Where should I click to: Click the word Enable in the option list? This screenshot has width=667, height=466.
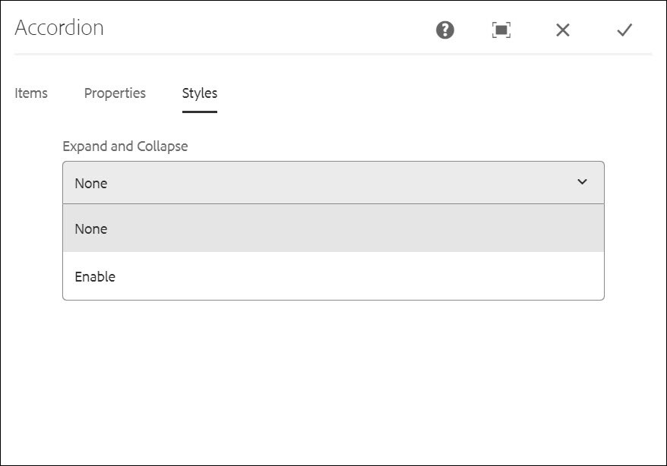[95, 276]
